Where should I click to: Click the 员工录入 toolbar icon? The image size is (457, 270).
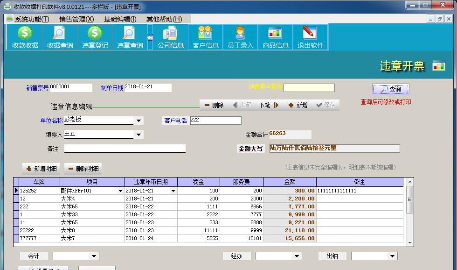tap(240, 37)
